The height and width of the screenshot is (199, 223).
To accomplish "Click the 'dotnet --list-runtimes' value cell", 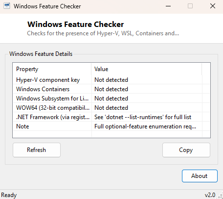I will coord(143,117).
